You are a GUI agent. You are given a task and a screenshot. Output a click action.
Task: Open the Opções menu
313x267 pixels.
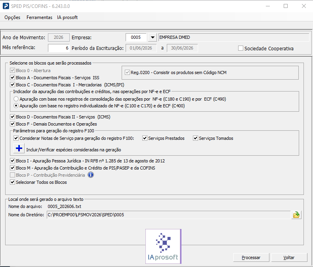click(12, 17)
